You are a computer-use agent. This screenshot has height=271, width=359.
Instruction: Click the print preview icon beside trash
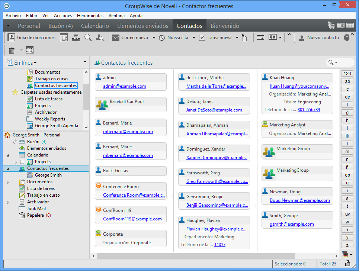pyautogui.click(x=29, y=50)
